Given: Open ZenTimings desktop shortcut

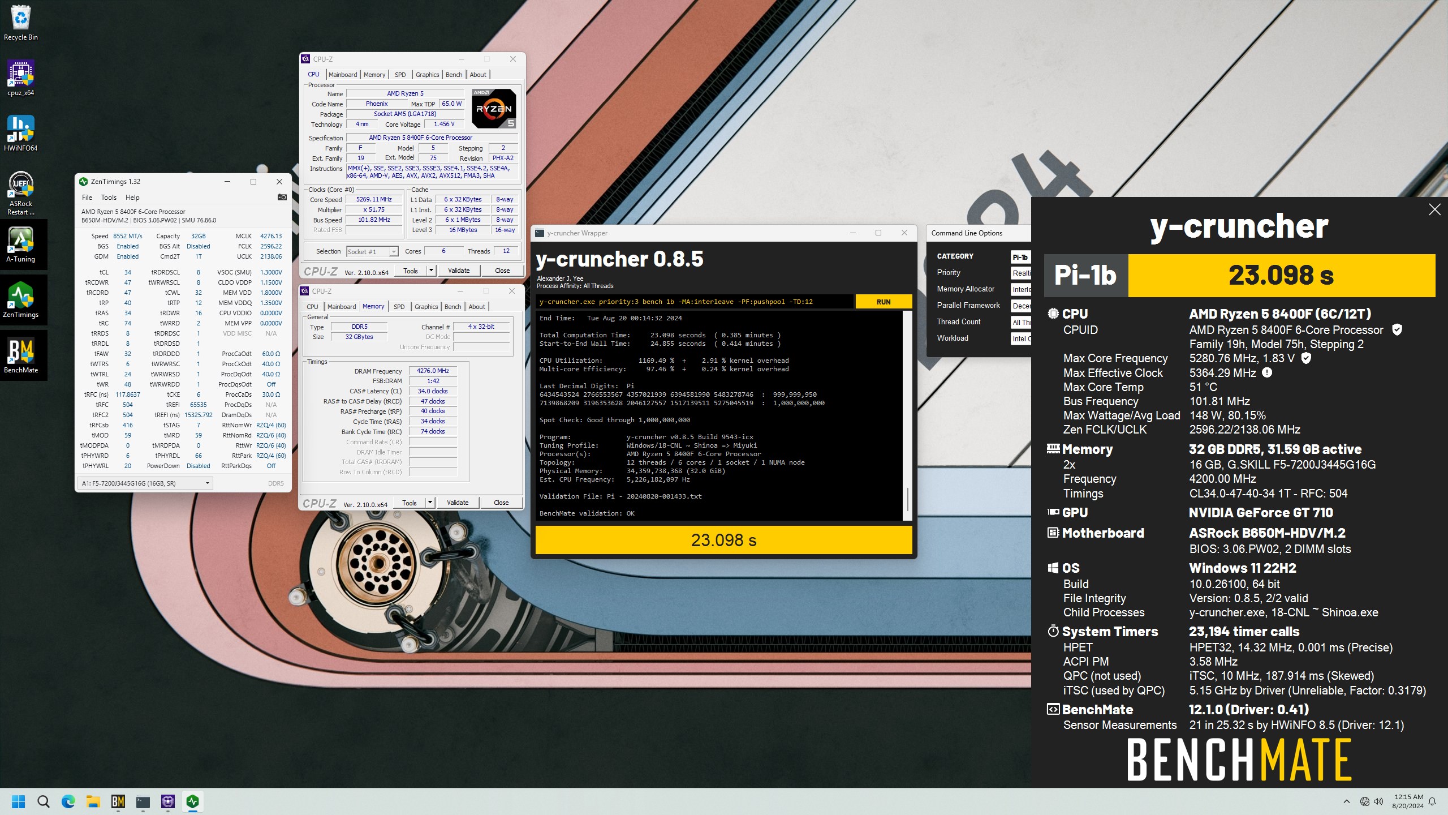Looking at the screenshot, I should coord(21,300).
